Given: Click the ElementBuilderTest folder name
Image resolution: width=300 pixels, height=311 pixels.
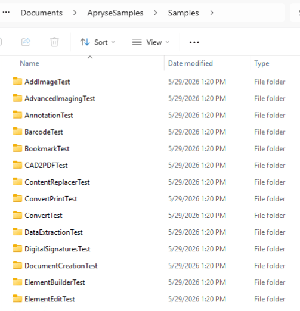Looking at the screenshot, I should [55, 282].
